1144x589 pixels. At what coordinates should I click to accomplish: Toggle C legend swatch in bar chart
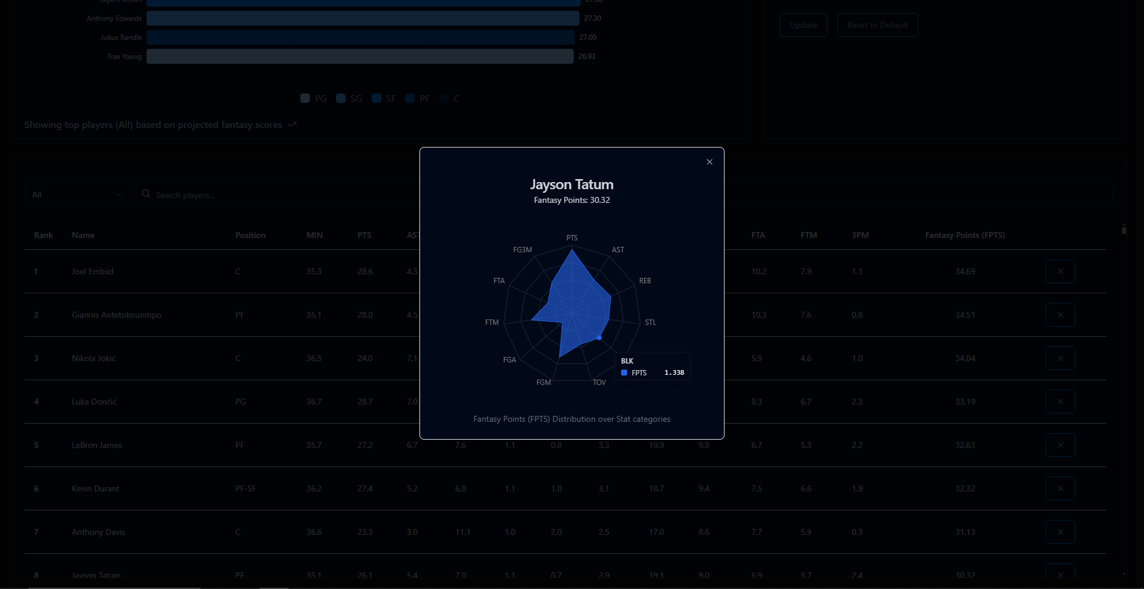[444, 98]
